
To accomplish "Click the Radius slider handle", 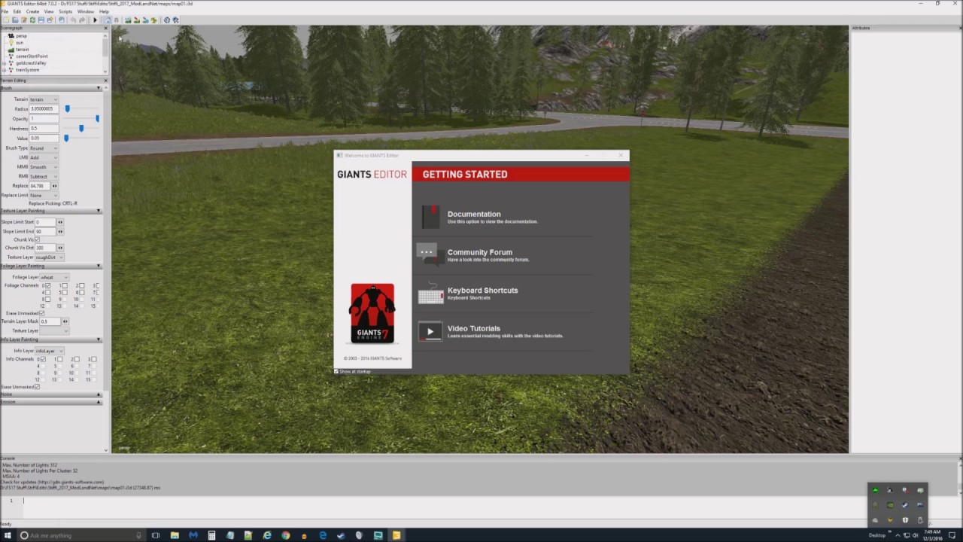I will (67, 109).
